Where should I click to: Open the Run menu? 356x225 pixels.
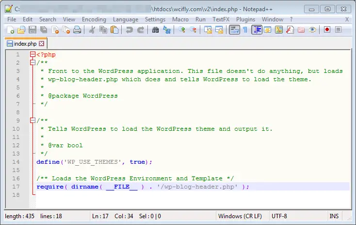(x=200, y=19)
